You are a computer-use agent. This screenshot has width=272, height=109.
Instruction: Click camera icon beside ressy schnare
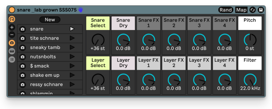tap(23, 85)
